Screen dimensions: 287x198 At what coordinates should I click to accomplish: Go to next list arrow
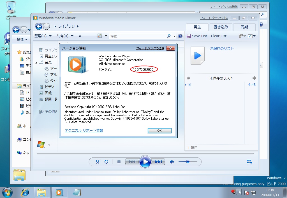[254, 78]
